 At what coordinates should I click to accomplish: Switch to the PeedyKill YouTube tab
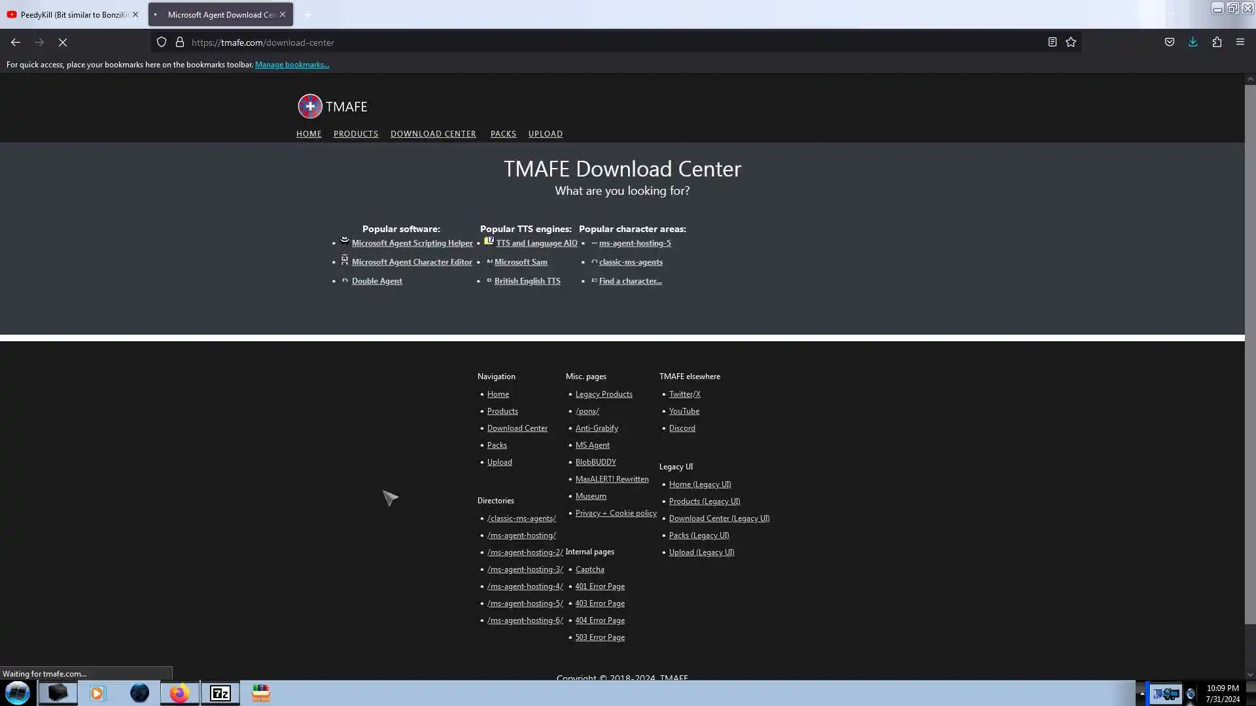pos(73,14)
